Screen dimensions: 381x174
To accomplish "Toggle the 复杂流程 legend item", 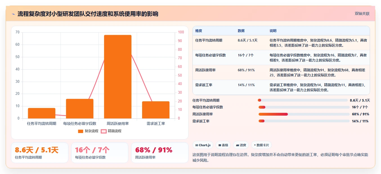I will 88,131.
